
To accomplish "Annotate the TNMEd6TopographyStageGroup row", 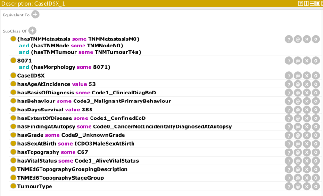I will tap(298, 178).
